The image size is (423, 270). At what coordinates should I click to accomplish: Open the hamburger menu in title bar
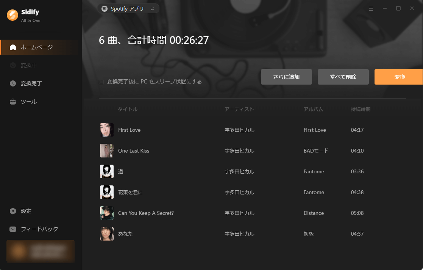pyautogui.click(x=371, y=9)
